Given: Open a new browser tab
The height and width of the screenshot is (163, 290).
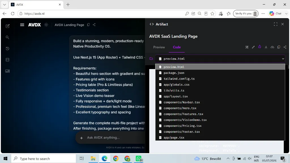Looking at the screenshot, I should pyautogui.click(x=68, y=5).
